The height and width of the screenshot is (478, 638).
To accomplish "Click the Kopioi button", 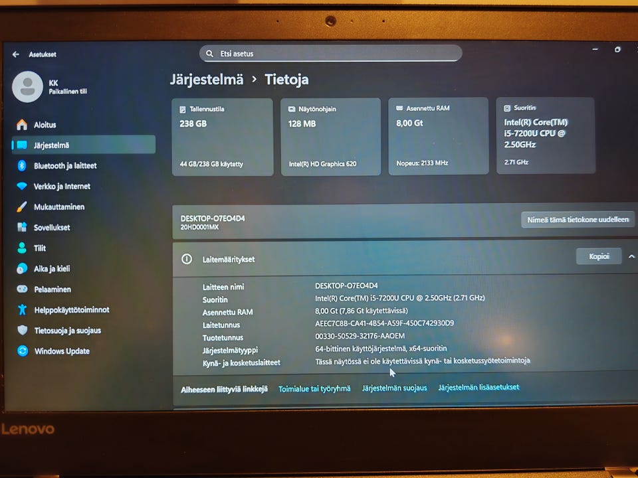I will pos(599,256).
